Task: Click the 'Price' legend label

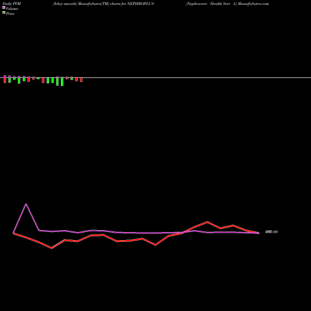Action: 10,14
